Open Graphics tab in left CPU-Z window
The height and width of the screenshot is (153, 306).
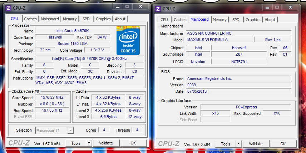pyautogui.click(x=103, y=19)
